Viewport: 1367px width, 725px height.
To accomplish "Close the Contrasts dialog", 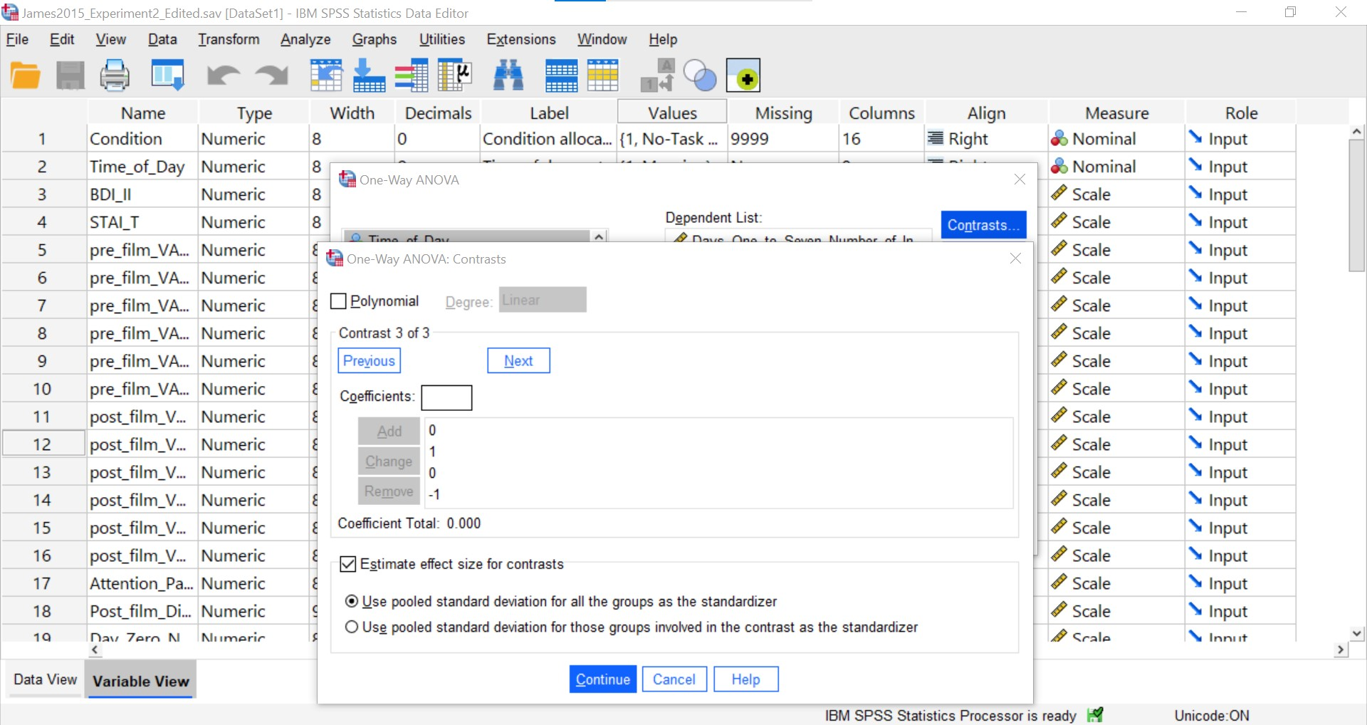I will tap(1015, 259).
